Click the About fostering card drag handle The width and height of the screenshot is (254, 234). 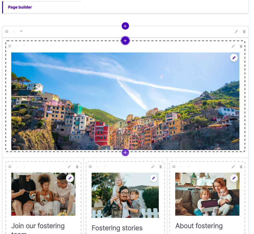coord(174,167)
